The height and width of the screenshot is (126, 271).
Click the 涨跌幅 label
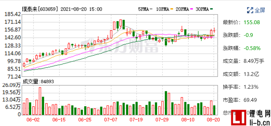point(232,48)
